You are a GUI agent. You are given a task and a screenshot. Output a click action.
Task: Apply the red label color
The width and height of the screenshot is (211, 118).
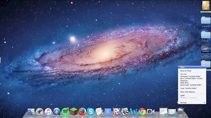pos(184,98)
